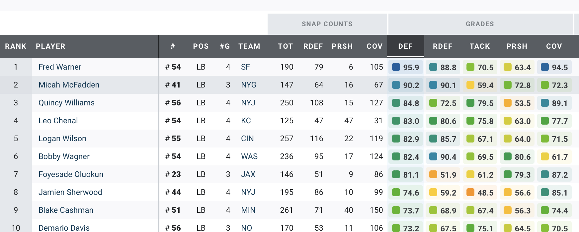Click the orange swatch beside 48.5

[470, 192]
